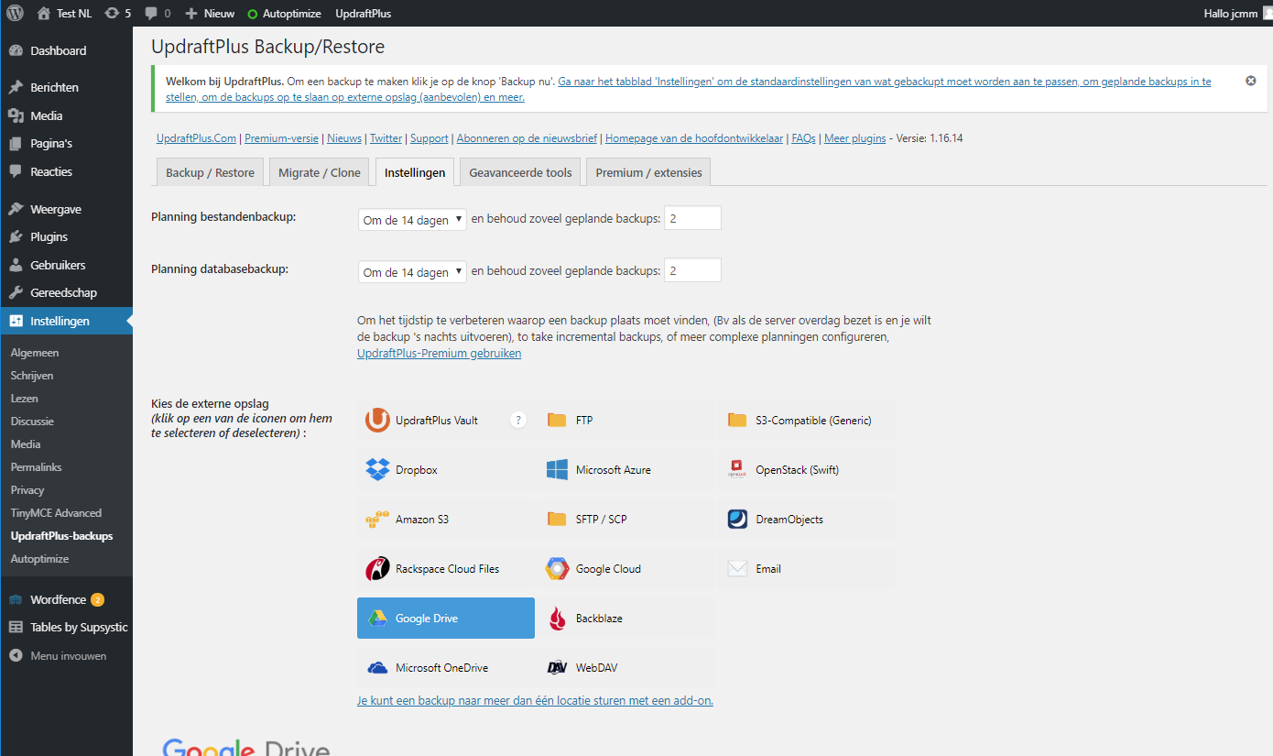The image size is (1273, 756).
Task: Select Dropbox storage option
Action: coord(445,470)
